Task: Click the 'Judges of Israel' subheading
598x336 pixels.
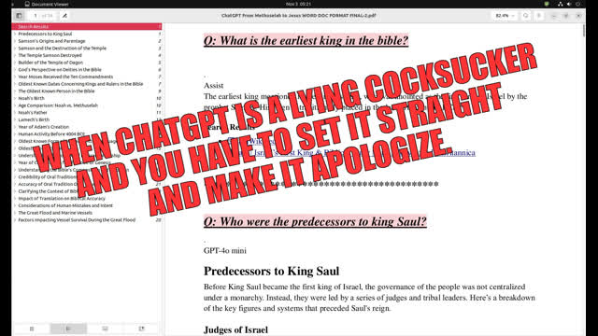Action: tap(235, 329)
